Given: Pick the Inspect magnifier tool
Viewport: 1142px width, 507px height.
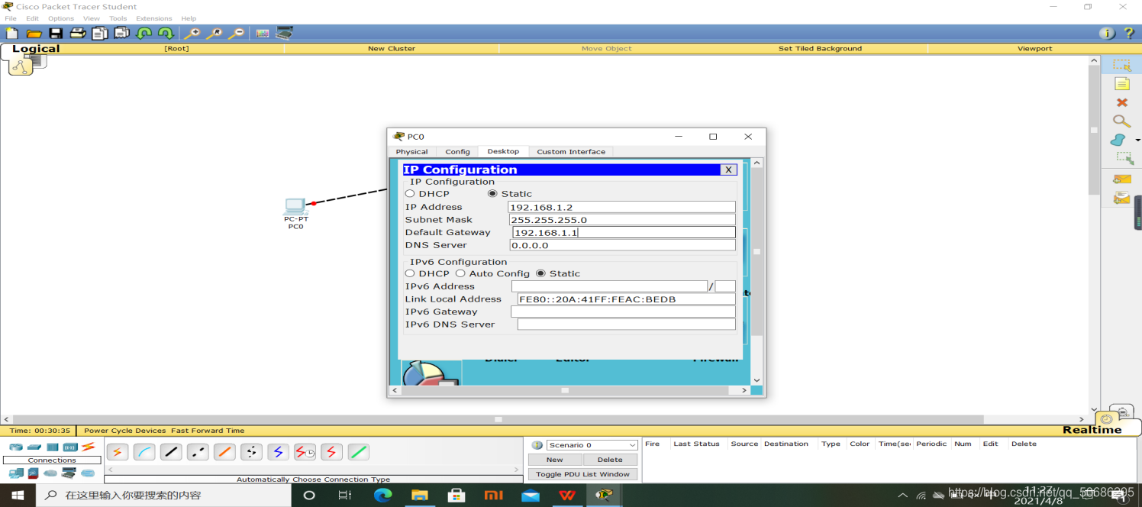Looking at the screenshot, I should 1121,121.
